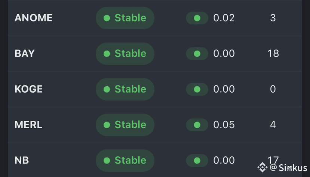Select the Stable badge in MERL row
The image size is (310, 177).
[x=125, y=125]
